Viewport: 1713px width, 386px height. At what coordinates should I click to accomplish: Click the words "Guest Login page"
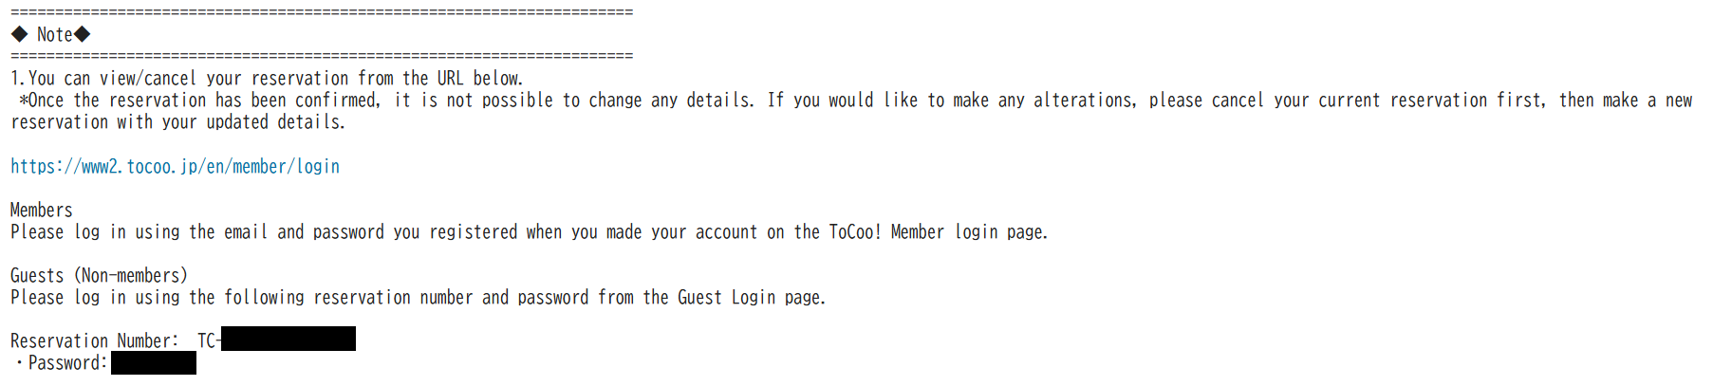pos(750,298)
